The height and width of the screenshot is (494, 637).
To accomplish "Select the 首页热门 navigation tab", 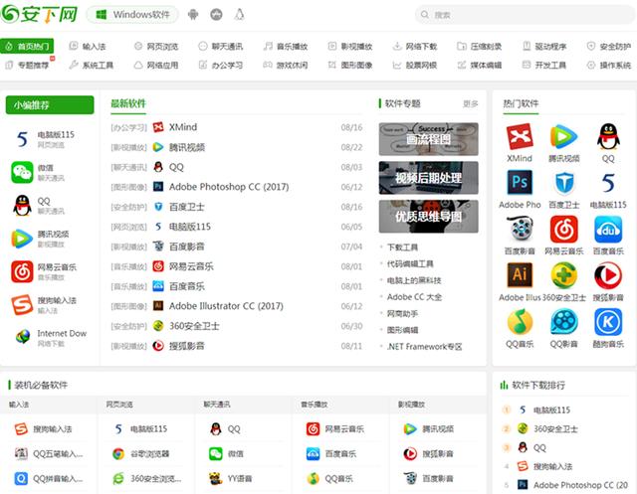I will click(x=28, y=46).
